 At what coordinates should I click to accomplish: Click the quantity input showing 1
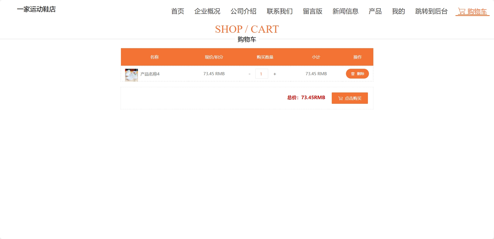click(262, 74)
